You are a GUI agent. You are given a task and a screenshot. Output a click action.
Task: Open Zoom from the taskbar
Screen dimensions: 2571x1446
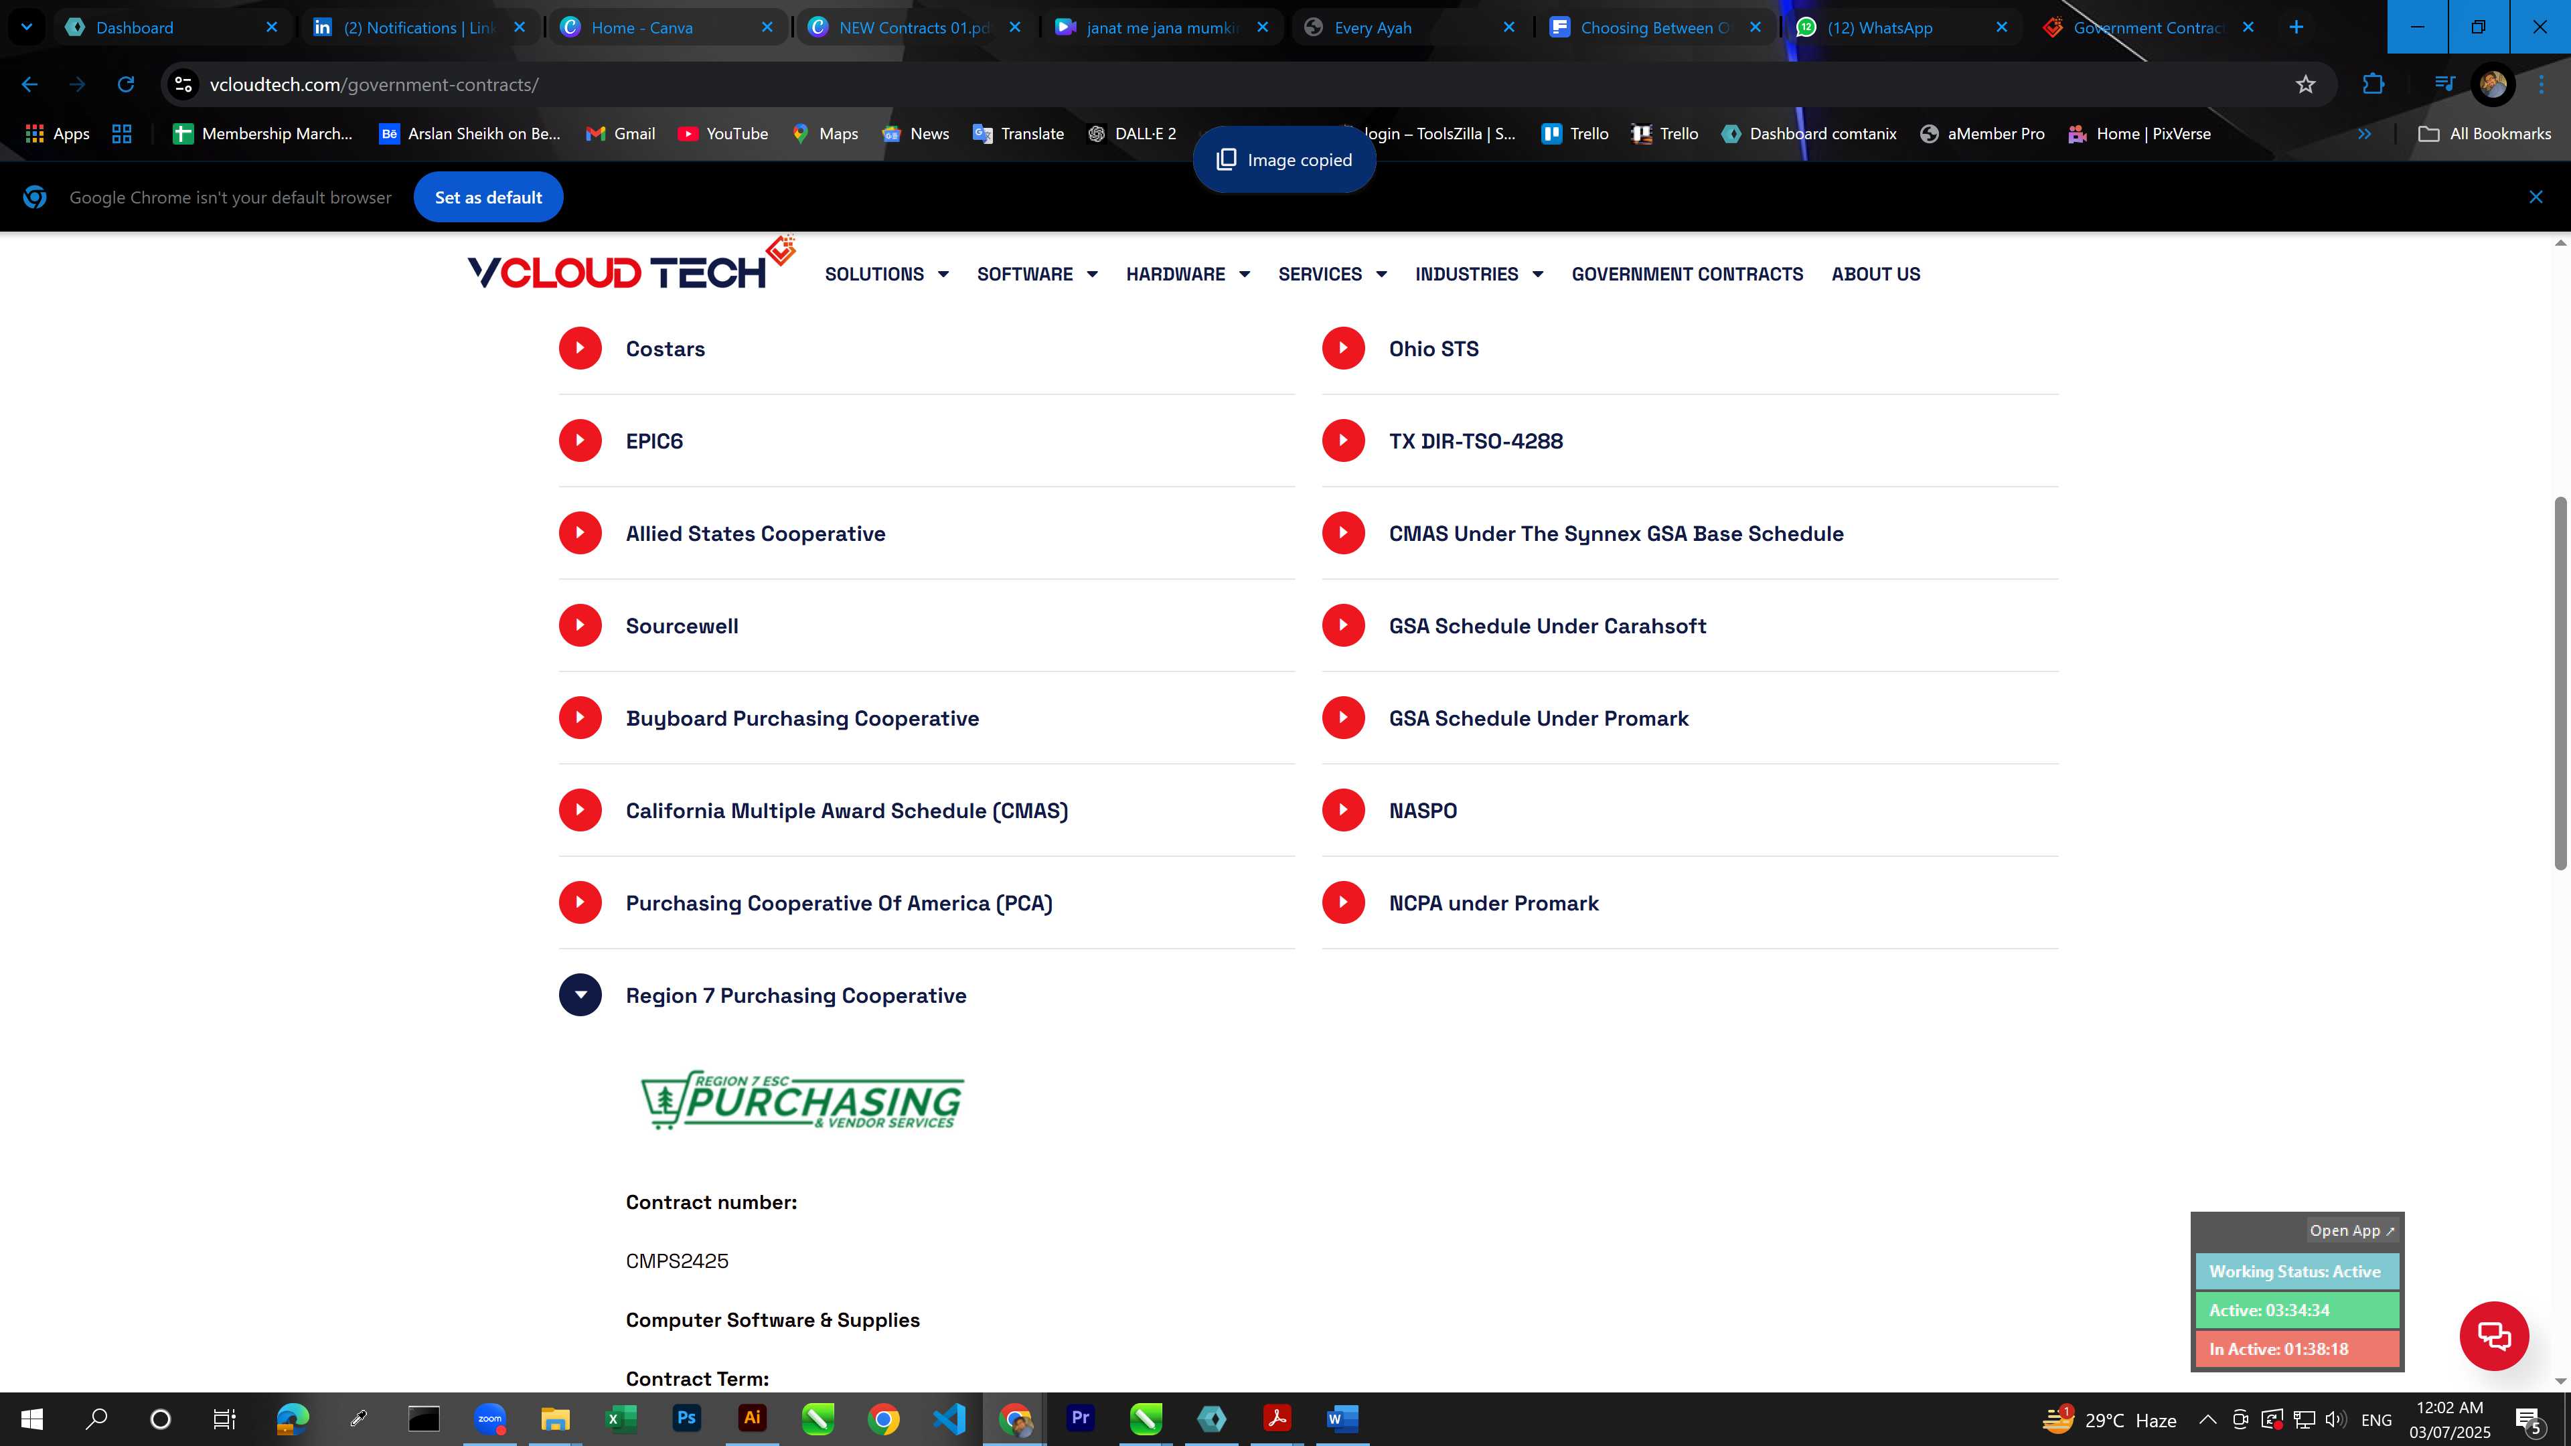[489, 1419]
